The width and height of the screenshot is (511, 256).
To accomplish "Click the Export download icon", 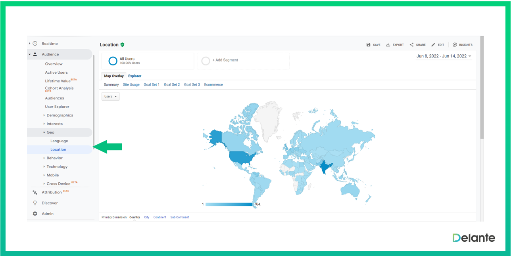I will pos(388,45).
